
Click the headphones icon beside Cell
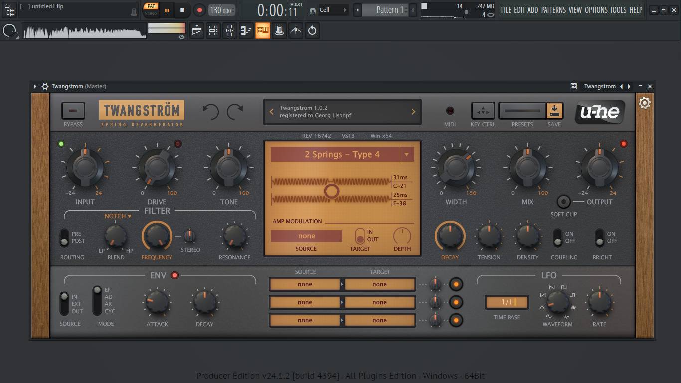pos(313,10)
